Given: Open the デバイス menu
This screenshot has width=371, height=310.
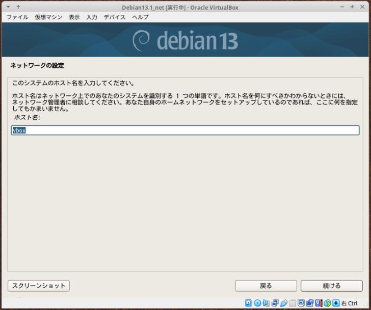Looking at the screenshot, I should click(115, 17).
